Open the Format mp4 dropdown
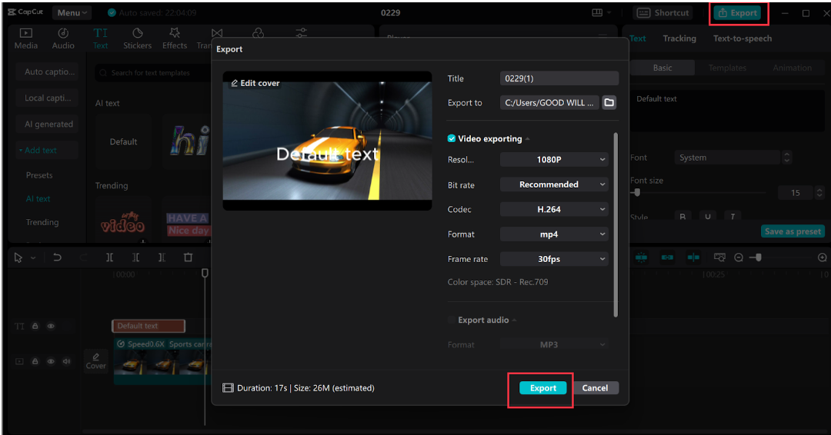The image size is (831, 435). (554, 234)
